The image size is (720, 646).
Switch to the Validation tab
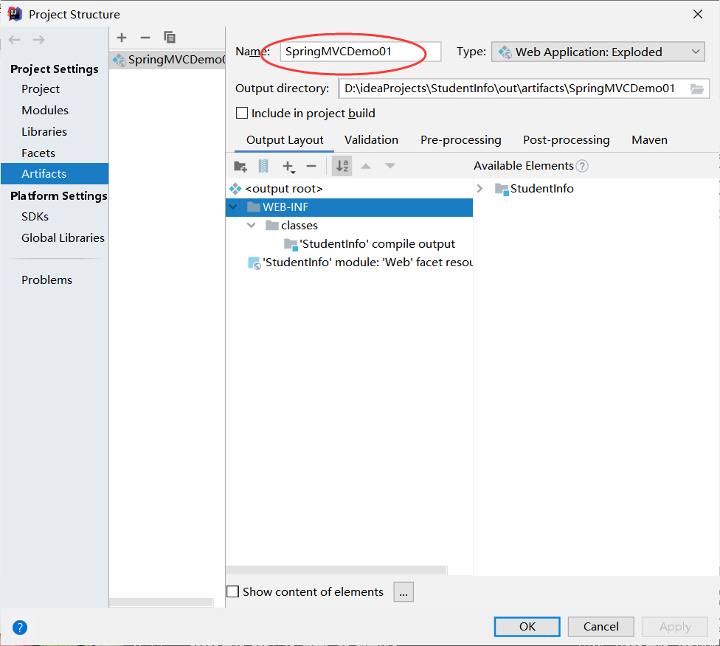click(x=372, y=140)
